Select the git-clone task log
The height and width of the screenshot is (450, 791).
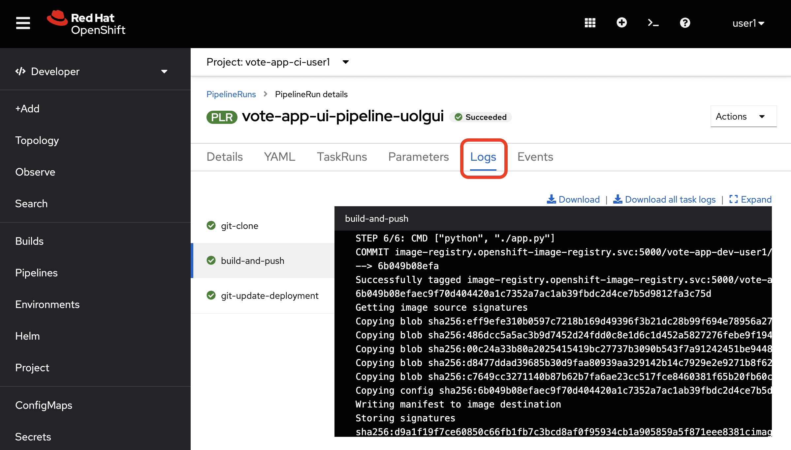263,226
